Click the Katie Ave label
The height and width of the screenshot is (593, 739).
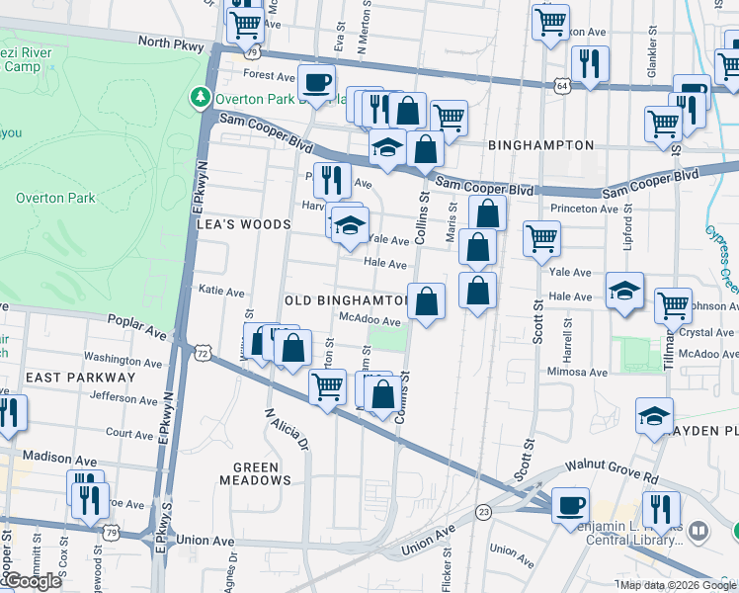click(221, 291)
